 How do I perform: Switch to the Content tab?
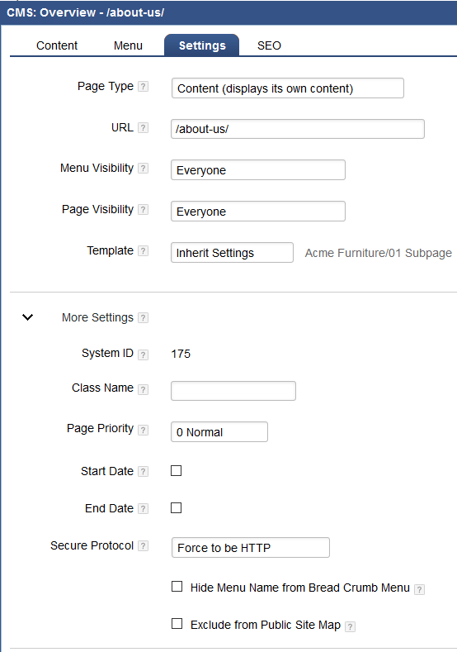57,45
